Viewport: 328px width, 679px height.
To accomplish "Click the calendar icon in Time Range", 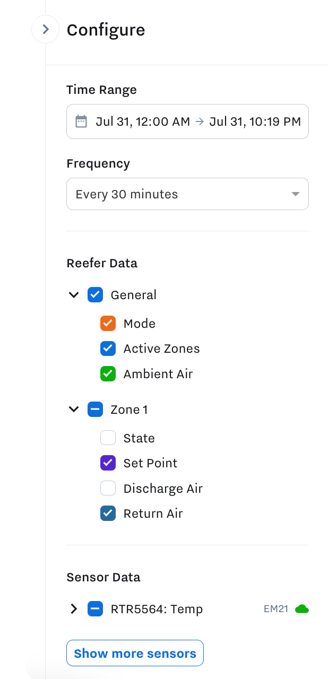I will coord(81,121).
